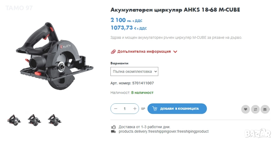Click the Допълнителна информация link

(x=144, y=52)
